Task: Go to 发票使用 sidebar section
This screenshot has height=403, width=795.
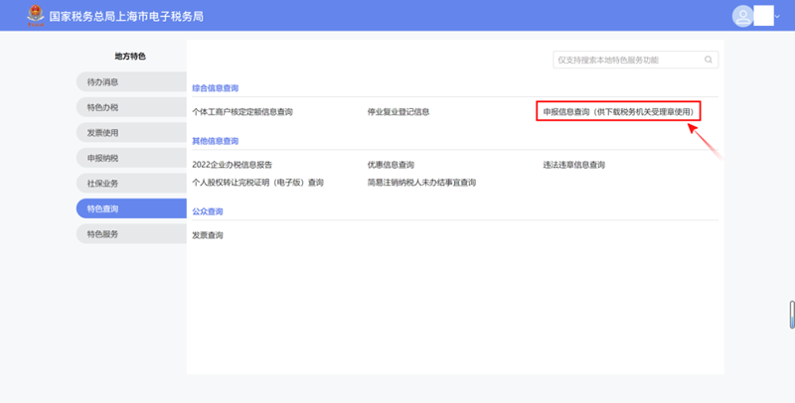Action: [131, 132]
